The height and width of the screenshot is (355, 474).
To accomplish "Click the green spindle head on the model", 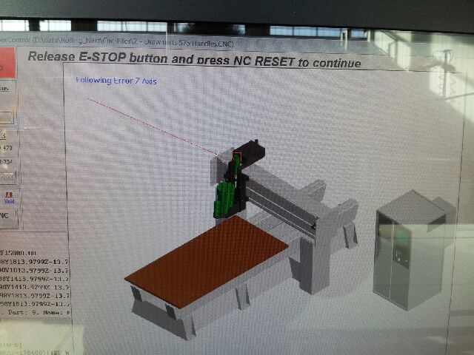I will click(224, 198).
